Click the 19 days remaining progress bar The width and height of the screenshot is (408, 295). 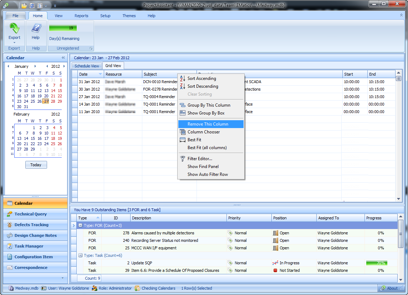[63, 28]
